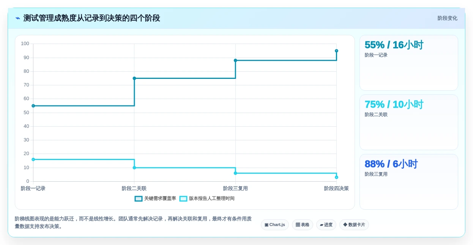
Task: Click the coverage data point at 88
Action: point(235,60)
